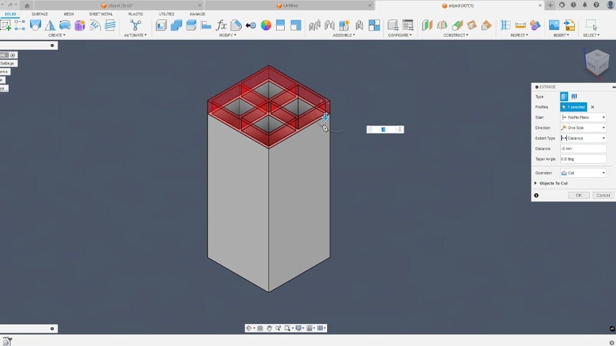Open the Direction One Side dropdown
Image resolution: width=616 pixels, height=346 pixels.
[583, 128]
